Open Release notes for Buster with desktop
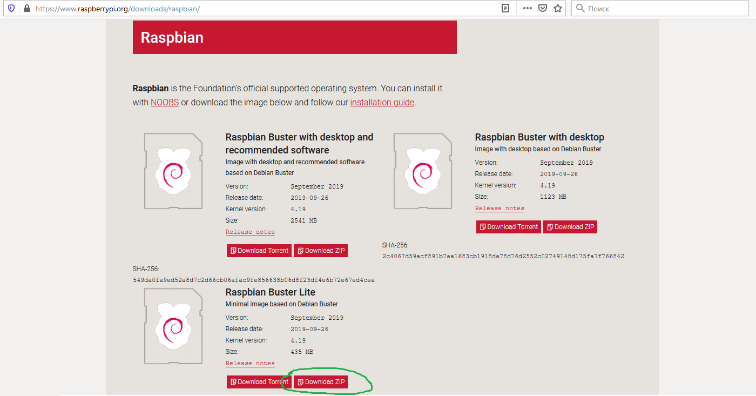Viewport: 756px width, 396px height. tap(500, 208)
